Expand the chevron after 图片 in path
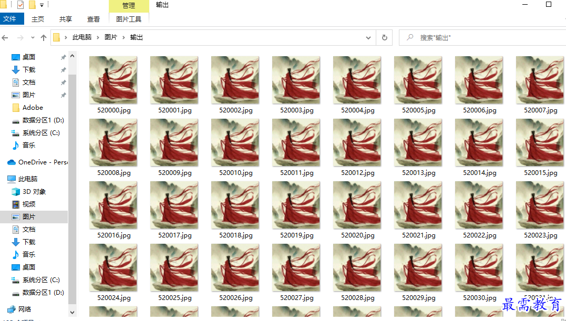The image size is (566, 321). 124,37
